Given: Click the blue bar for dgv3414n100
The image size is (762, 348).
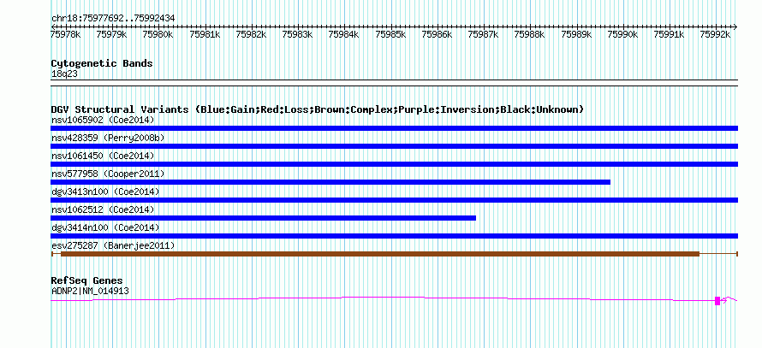Looking at the screenshot, I should 394,236.
